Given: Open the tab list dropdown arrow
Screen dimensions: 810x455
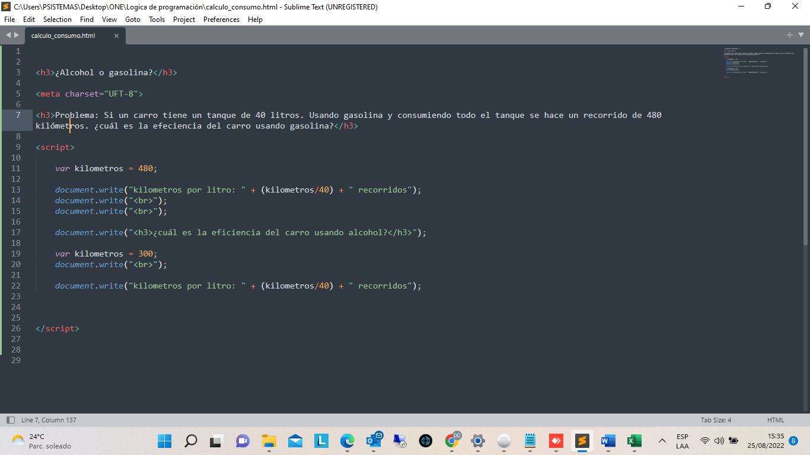Looking at the screenshot, I should (800, 35).
